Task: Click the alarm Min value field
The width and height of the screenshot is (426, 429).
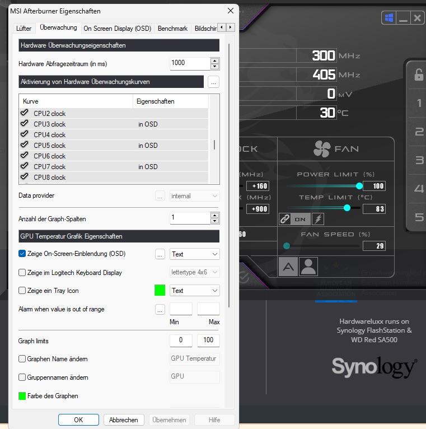Action: (x=181, y=309)
